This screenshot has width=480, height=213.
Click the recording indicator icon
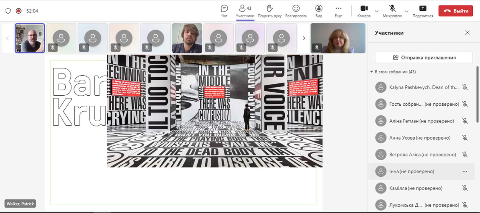coord(18,11)
